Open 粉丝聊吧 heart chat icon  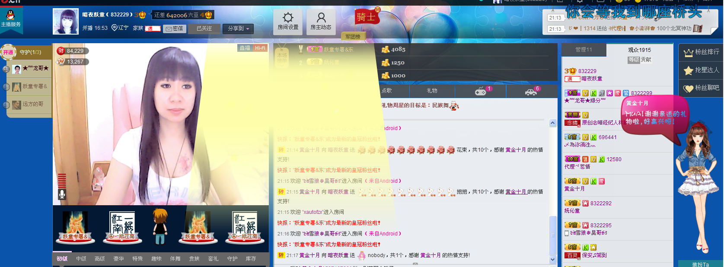(689, 88)
